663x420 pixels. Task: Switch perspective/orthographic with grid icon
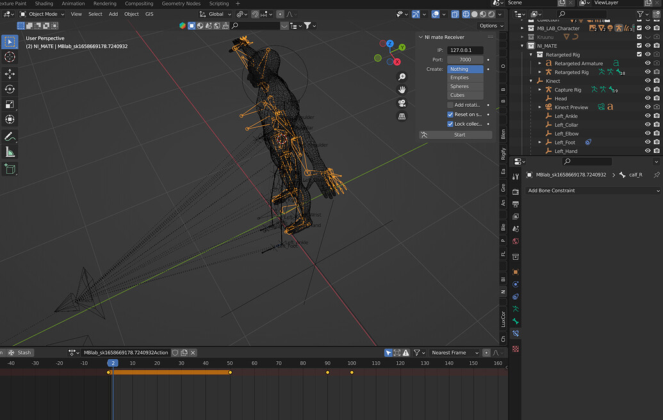click(402, 116)
